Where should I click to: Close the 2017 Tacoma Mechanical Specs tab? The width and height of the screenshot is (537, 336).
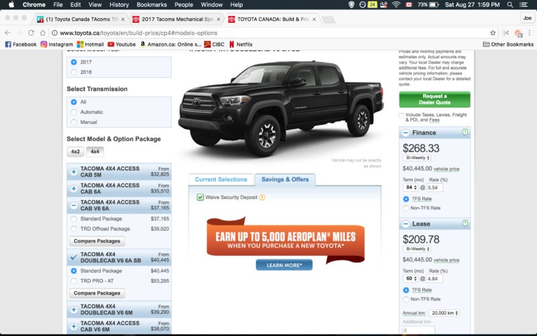coord(219,19)
